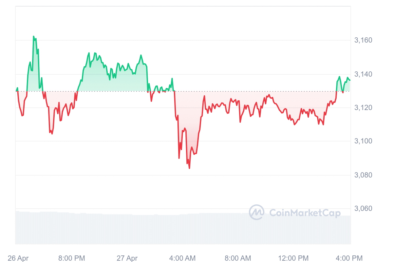Click the CoinMarketCap logo icon
Image resolution: width=393 pixels, height=262 pixels.
click(256, 212)
